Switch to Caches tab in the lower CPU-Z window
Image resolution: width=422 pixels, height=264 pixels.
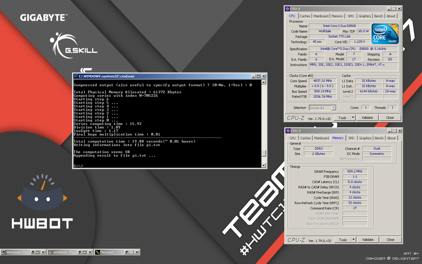tap(305, 138)
